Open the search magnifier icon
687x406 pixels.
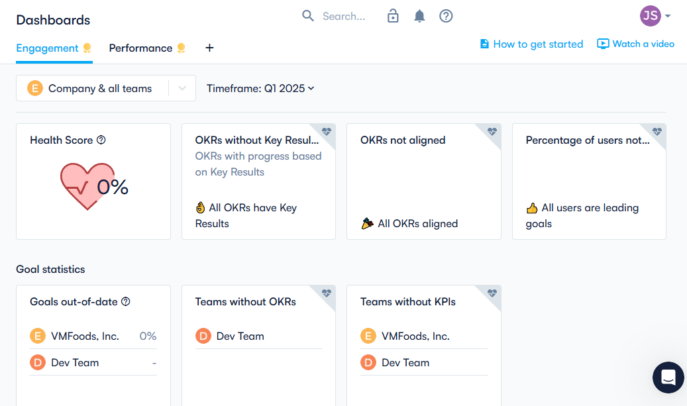[307, 15]
